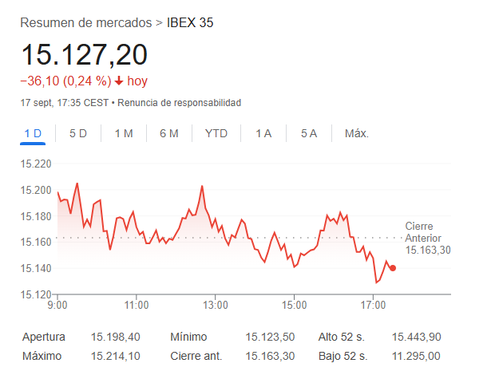
Task: Switch to the 5 D chart tab
Action: click(78, 133)
